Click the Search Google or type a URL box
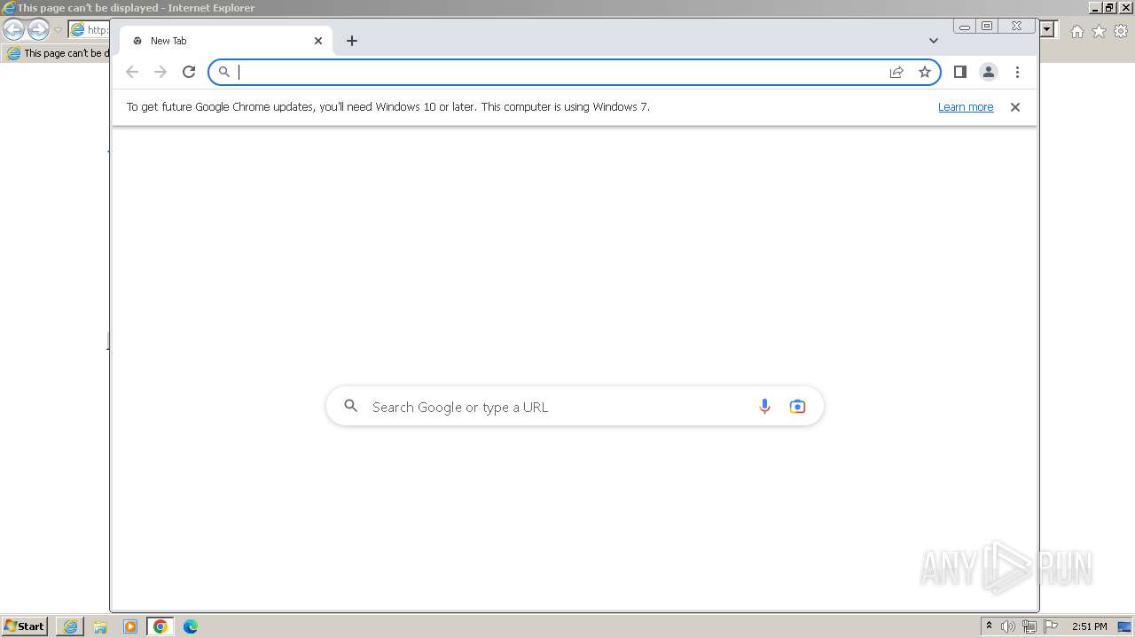 pos(575,407)
